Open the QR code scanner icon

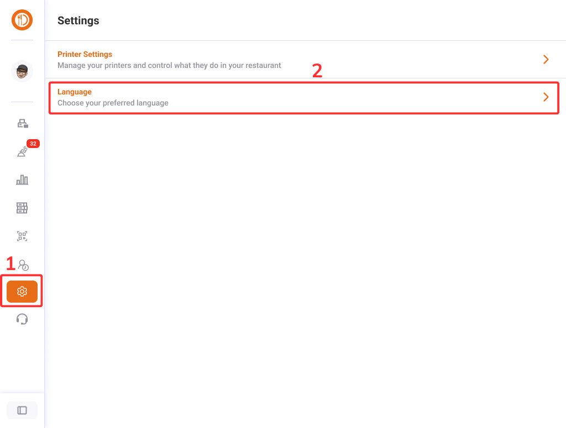click(22, 236)
